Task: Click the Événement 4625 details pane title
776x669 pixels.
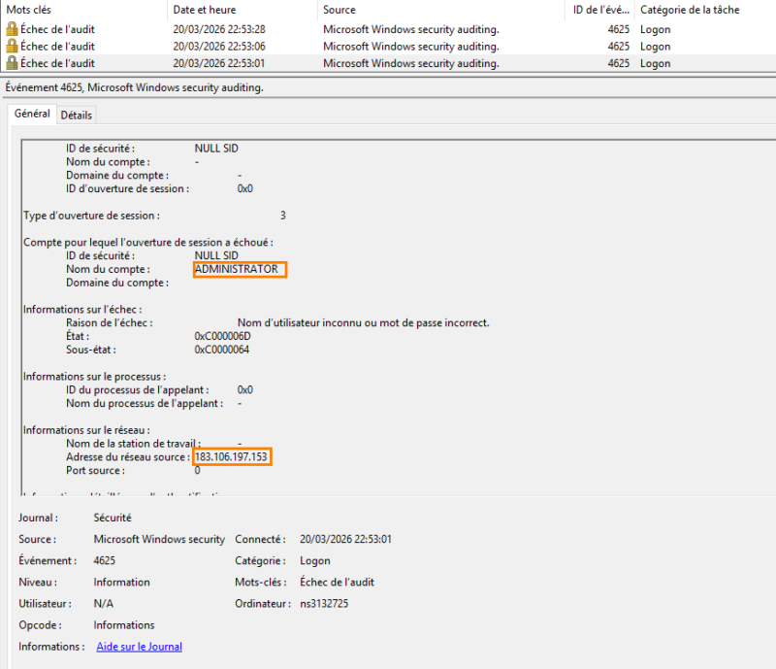Action: click(135, 87)
